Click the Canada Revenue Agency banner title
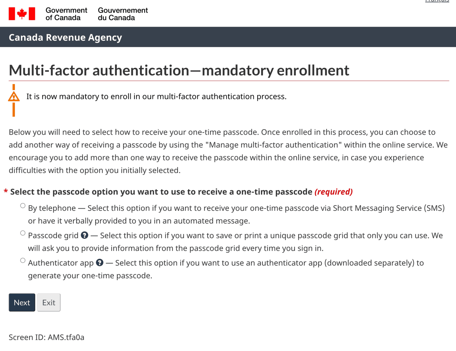Screen dimensions: 456x351 (65, 38)
